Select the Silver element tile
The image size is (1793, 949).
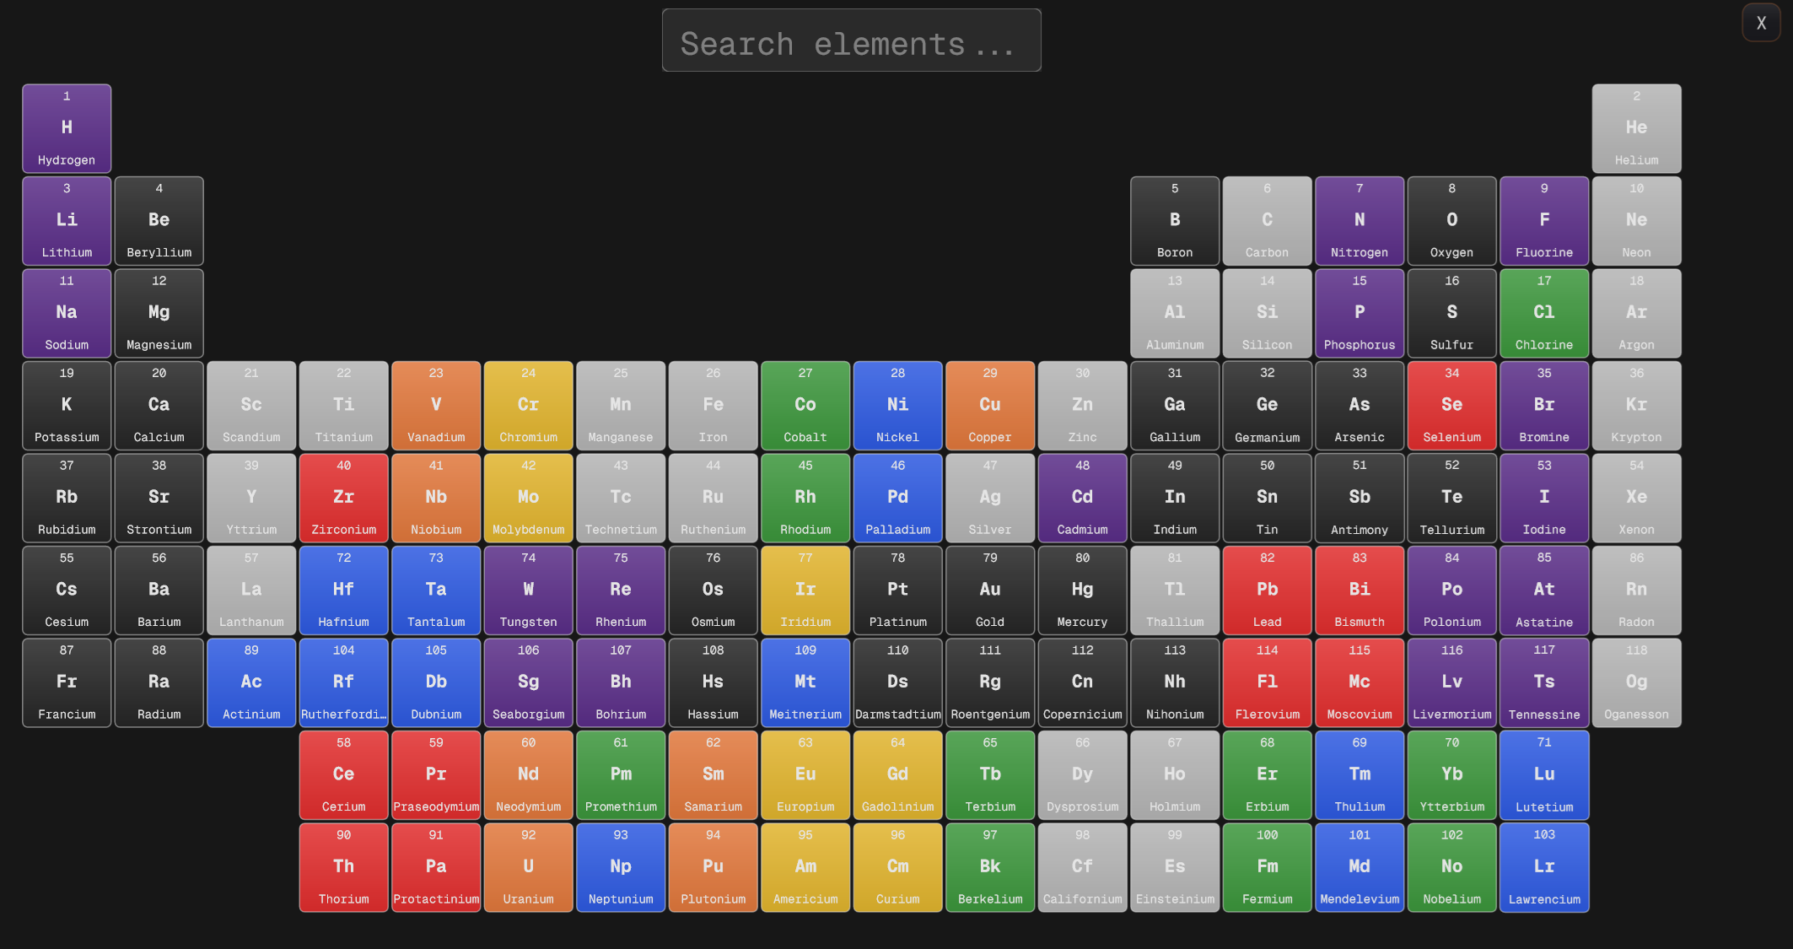tap(990, 498)
